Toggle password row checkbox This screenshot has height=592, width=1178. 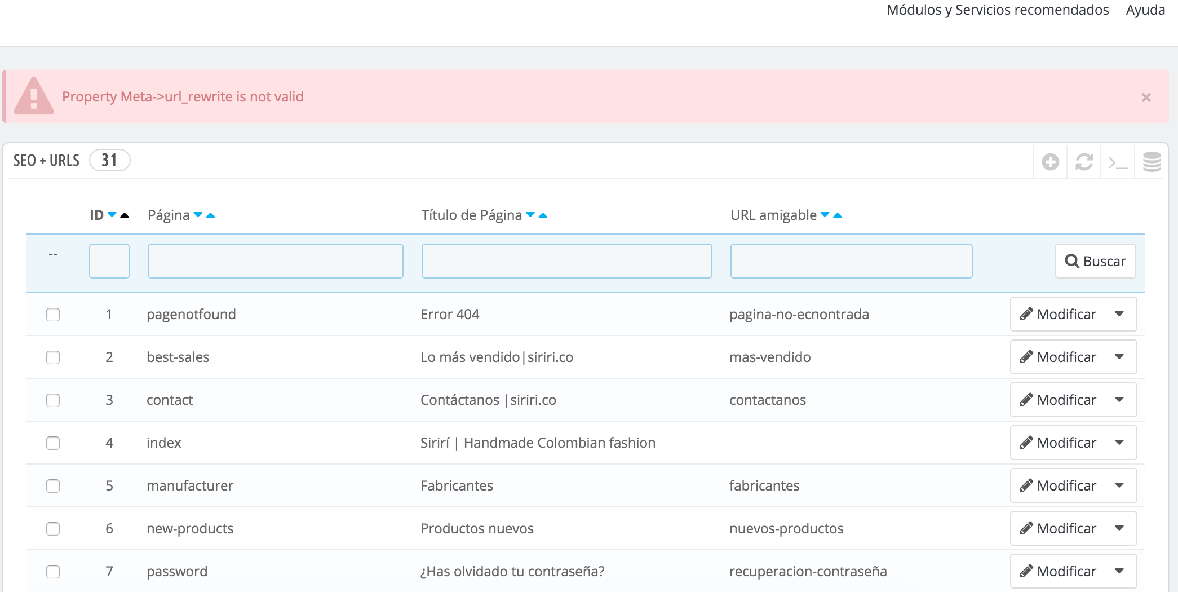(x=53, y=572)
